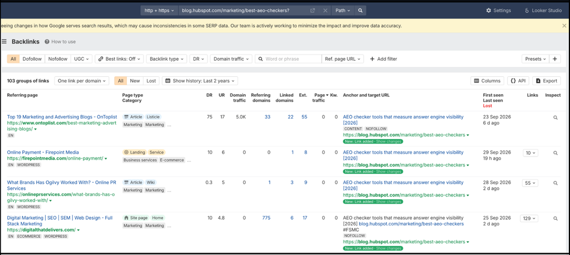Expand the firepointmedia.com URL arrow
This screenshot has width=570, height=255.
click(105, 159)
